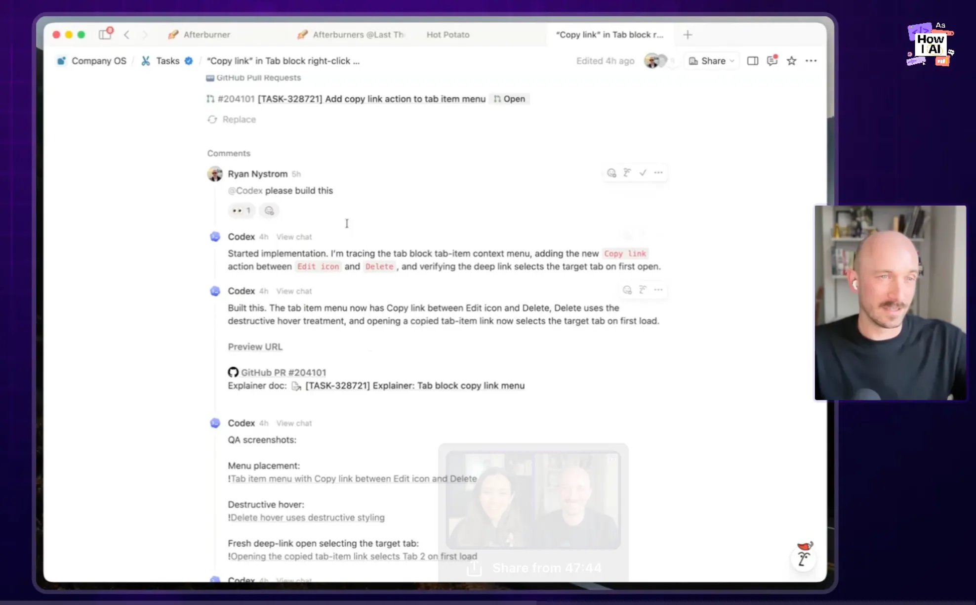Click the Comments section heading

229,153
